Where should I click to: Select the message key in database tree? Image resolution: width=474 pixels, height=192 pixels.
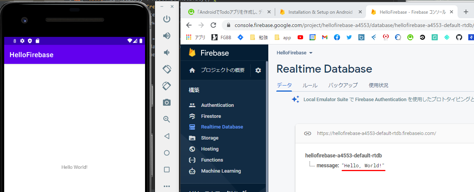[x=328, y=165]
